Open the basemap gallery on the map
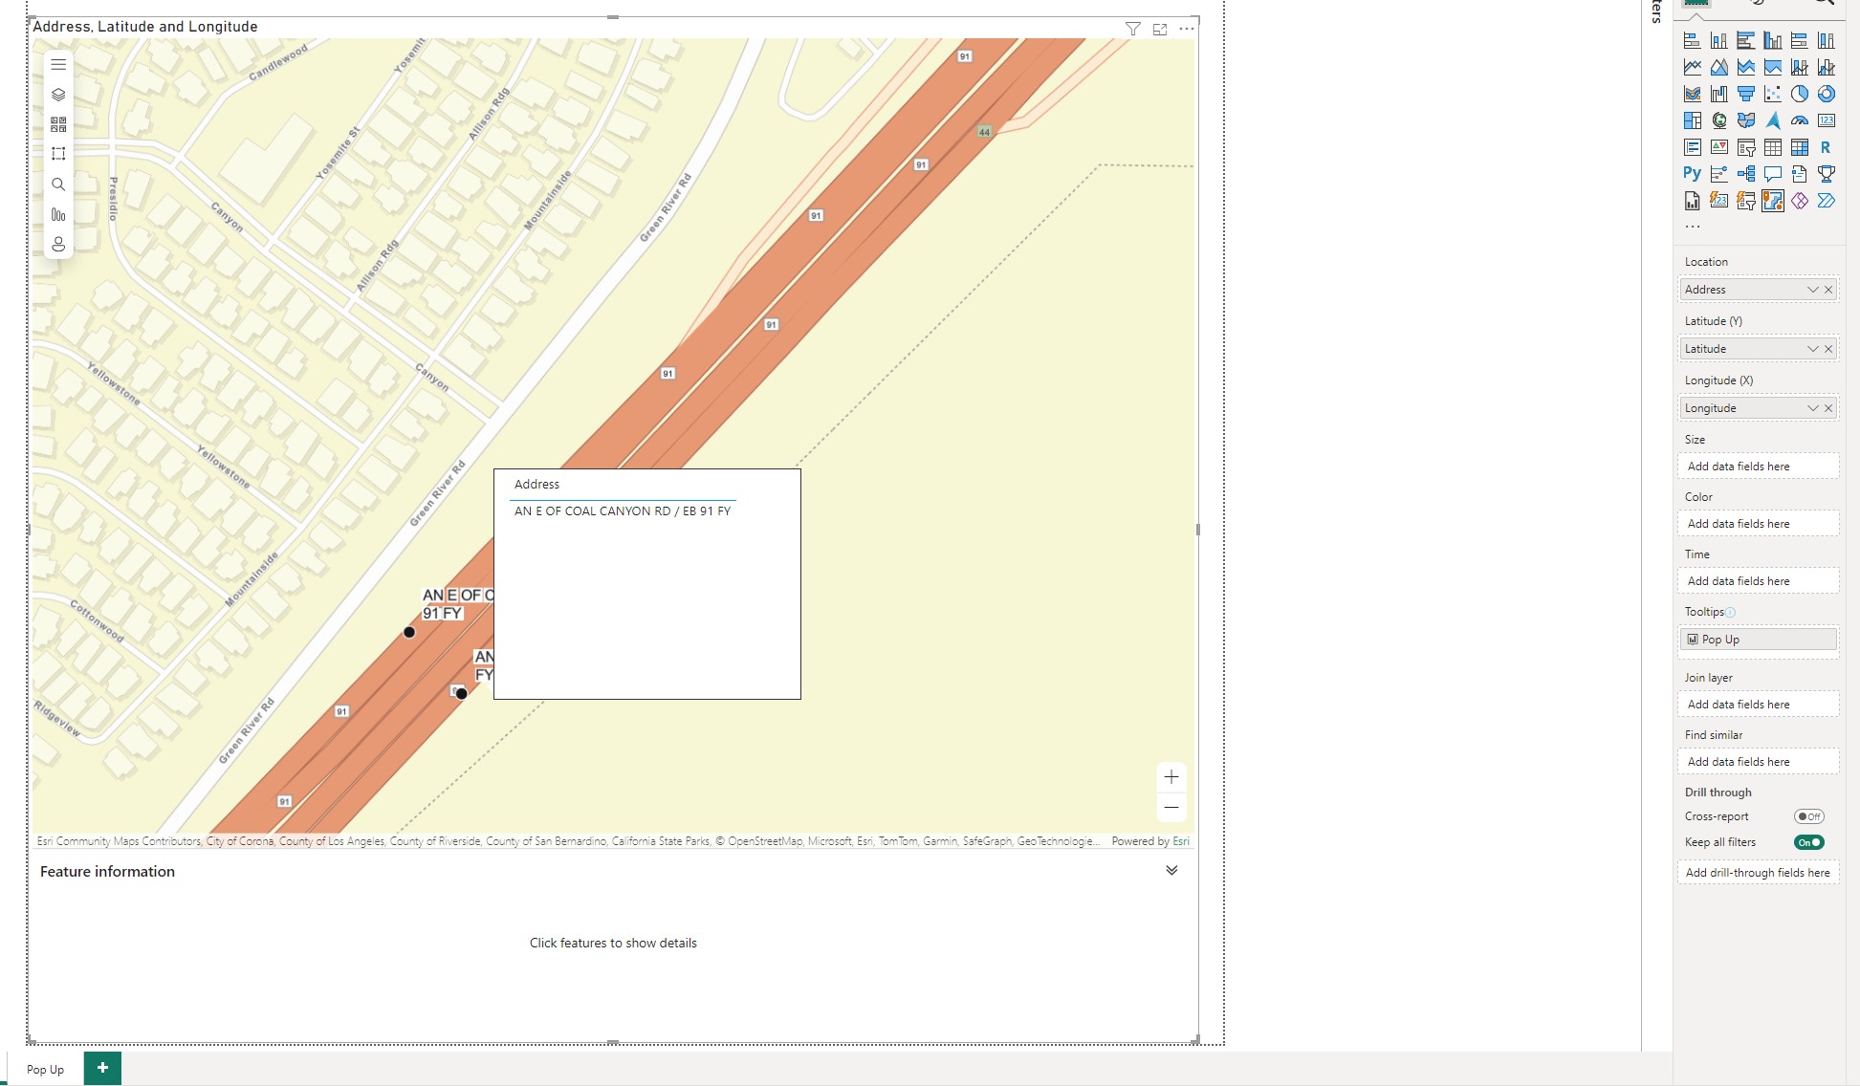Image resolution: width=1860 pixels, height=1086 pixels. pyautogui.click(x=58, y=123)
